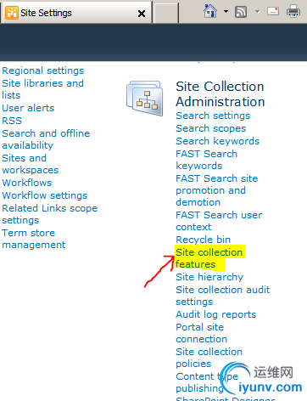Open FAST Search user context
The width and height of the screenshot is (307, 401).
click(x=219, y=221)
